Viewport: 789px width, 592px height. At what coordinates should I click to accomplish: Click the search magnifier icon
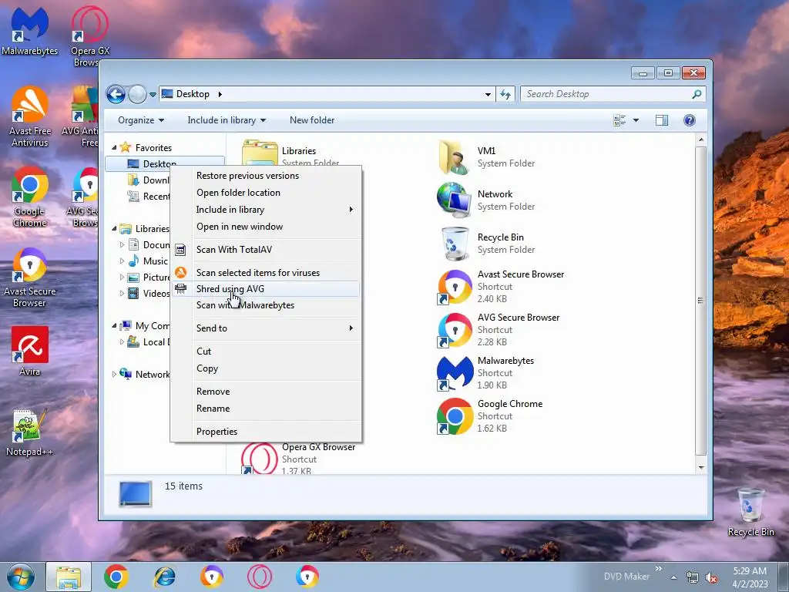697,94
